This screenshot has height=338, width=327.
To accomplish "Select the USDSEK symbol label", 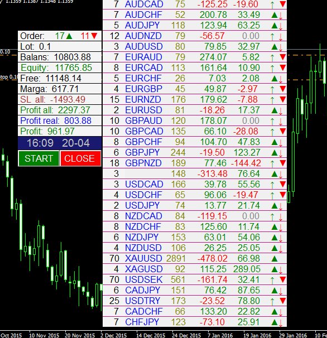I will (143, 279).
